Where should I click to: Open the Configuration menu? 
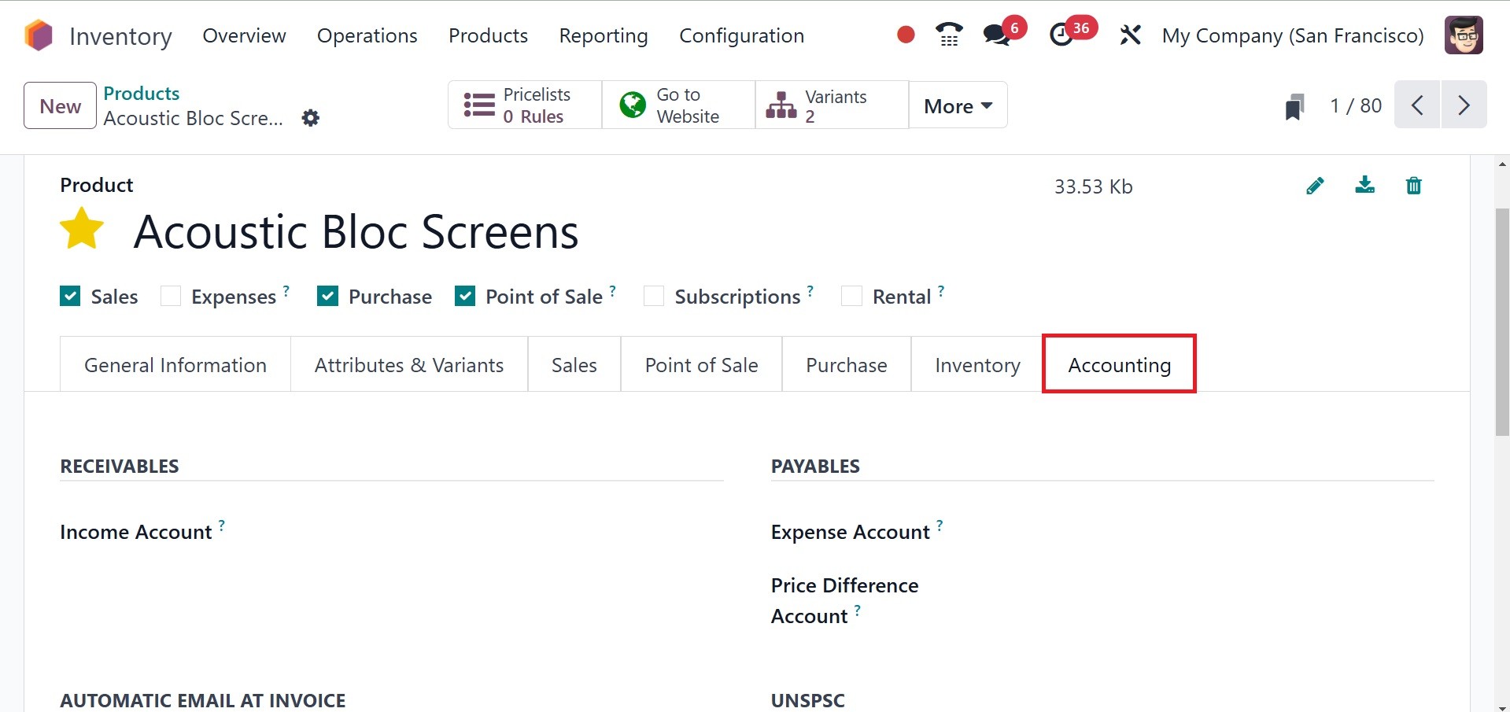tap(741, 35)
